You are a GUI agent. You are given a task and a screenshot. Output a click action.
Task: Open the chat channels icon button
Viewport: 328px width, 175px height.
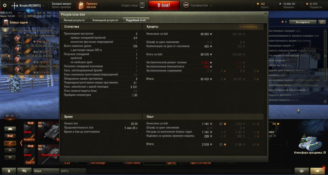(x=24, y=171)
